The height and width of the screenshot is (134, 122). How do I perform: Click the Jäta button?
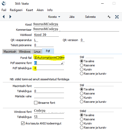coord(72,17)
